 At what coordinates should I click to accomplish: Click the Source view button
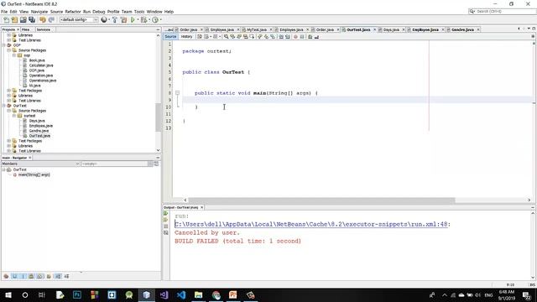[170, 37]
